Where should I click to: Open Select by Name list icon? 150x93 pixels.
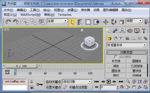tap(80, 22)
